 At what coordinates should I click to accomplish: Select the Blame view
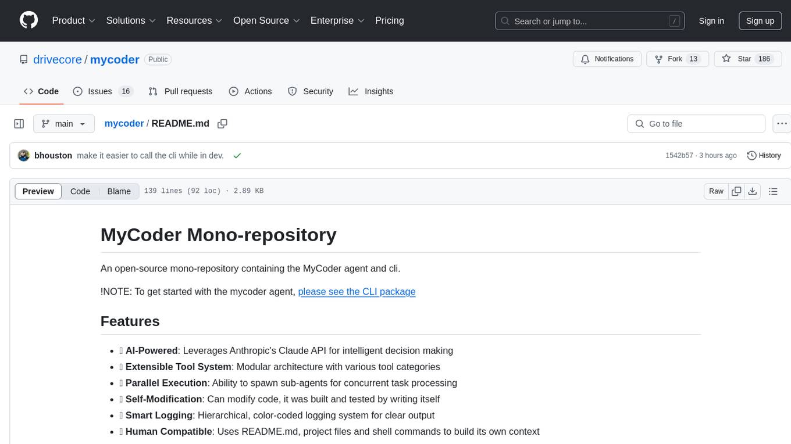click(x=119, y=191)
